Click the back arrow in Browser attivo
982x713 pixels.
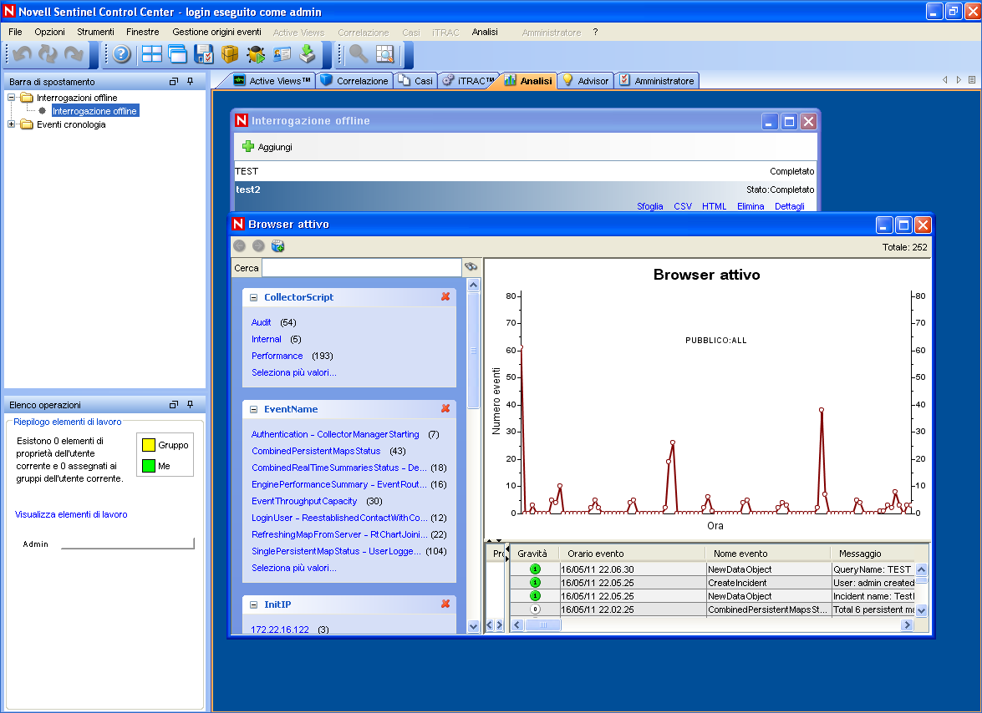[239, 245]
